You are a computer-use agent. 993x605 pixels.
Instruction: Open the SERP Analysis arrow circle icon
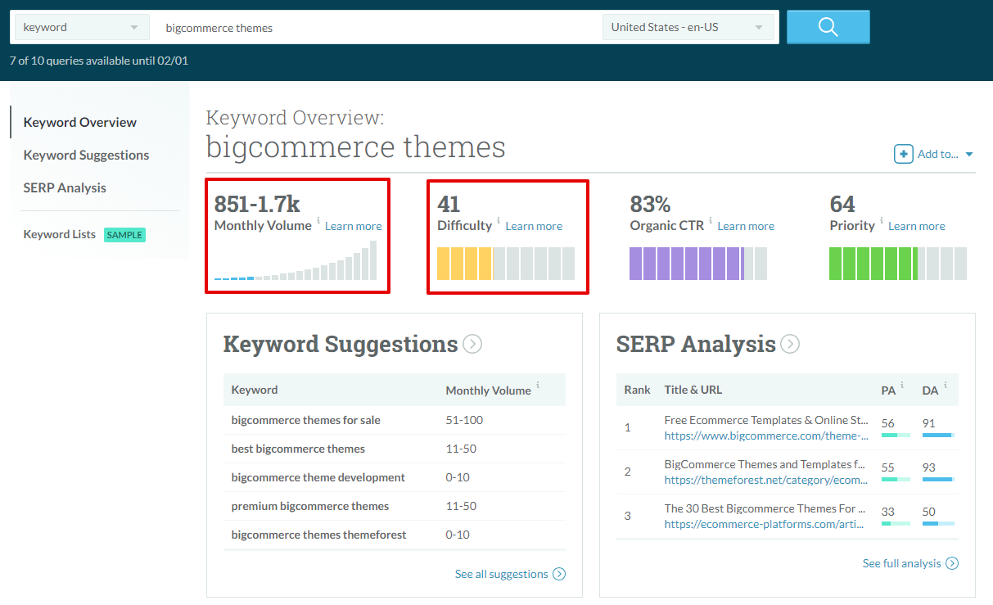point(790,344)
